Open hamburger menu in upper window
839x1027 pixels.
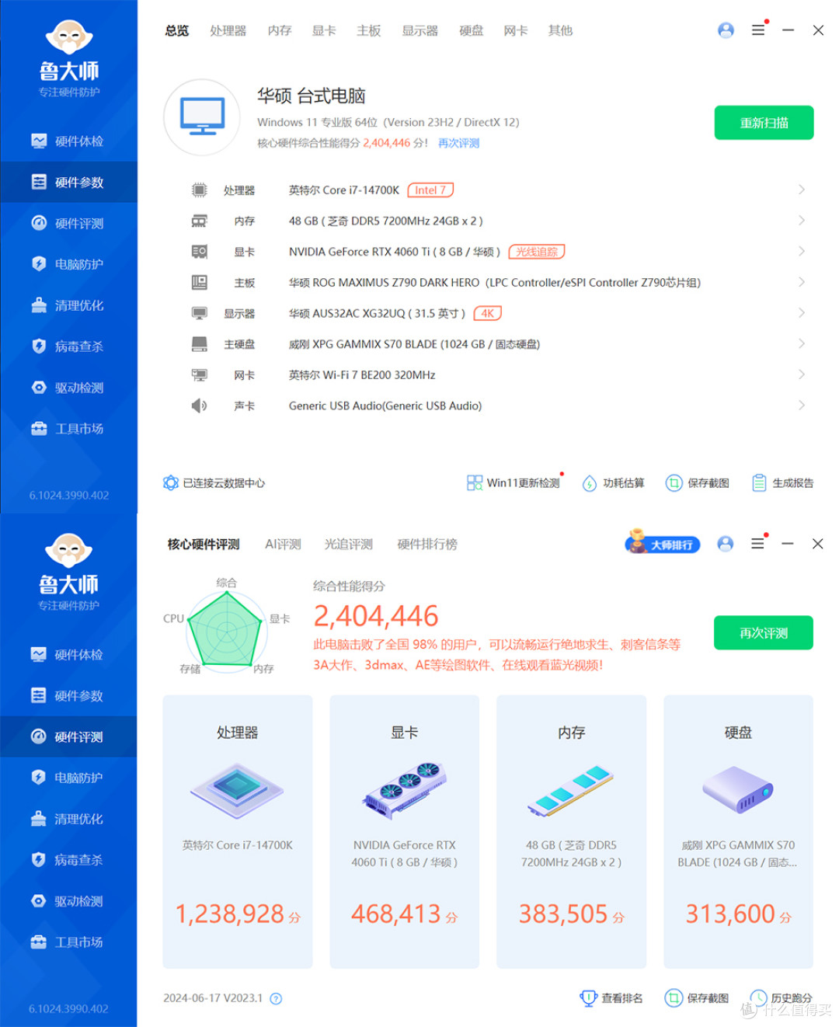pos(758,30)
